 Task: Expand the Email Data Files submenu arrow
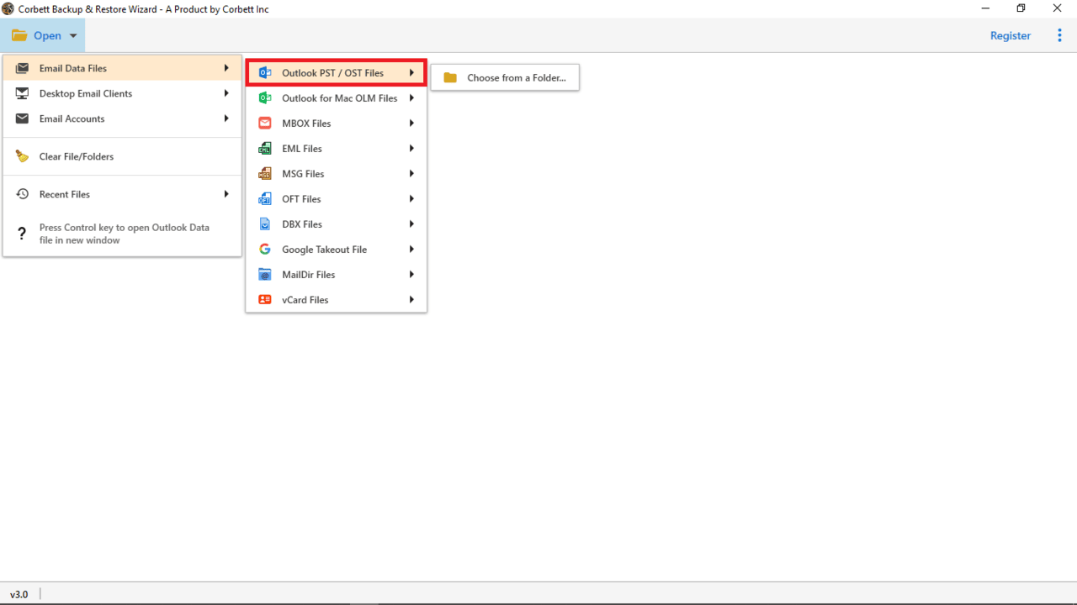(226, 68)
